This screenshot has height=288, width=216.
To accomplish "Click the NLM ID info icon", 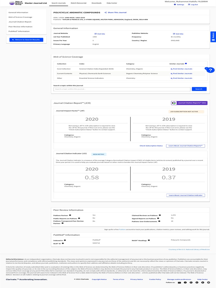I will click(x=63, y=243).
